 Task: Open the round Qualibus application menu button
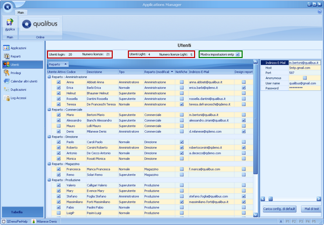click(8, 7)
